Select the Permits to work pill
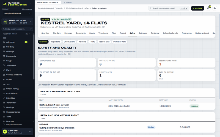This screenshot has height=137, width=220. coord(120,42)
